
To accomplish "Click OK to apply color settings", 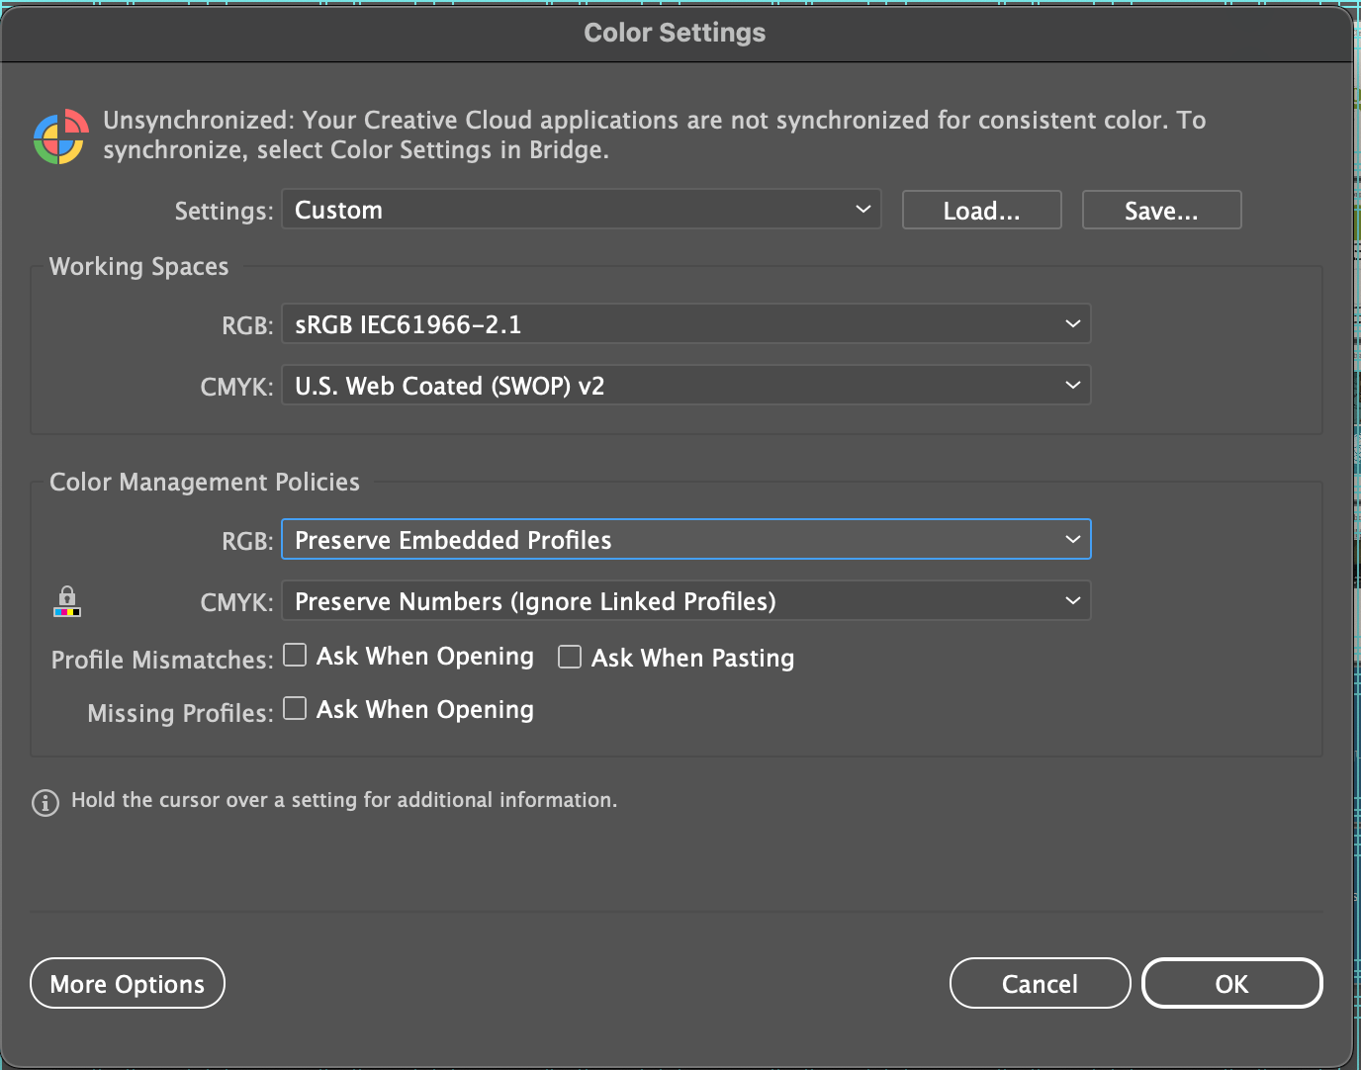I will tap(1231, 983).
